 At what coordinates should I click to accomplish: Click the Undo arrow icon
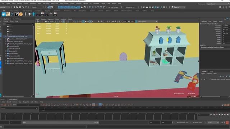point(23,7)
